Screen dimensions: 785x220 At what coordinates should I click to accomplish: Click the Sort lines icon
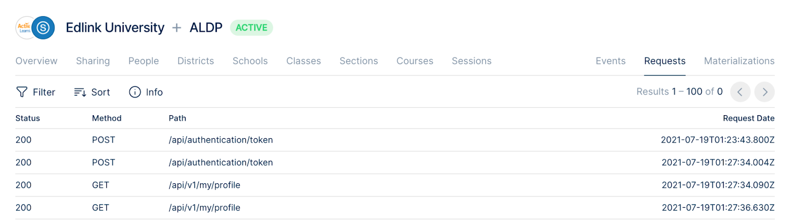tap(80, 92)
